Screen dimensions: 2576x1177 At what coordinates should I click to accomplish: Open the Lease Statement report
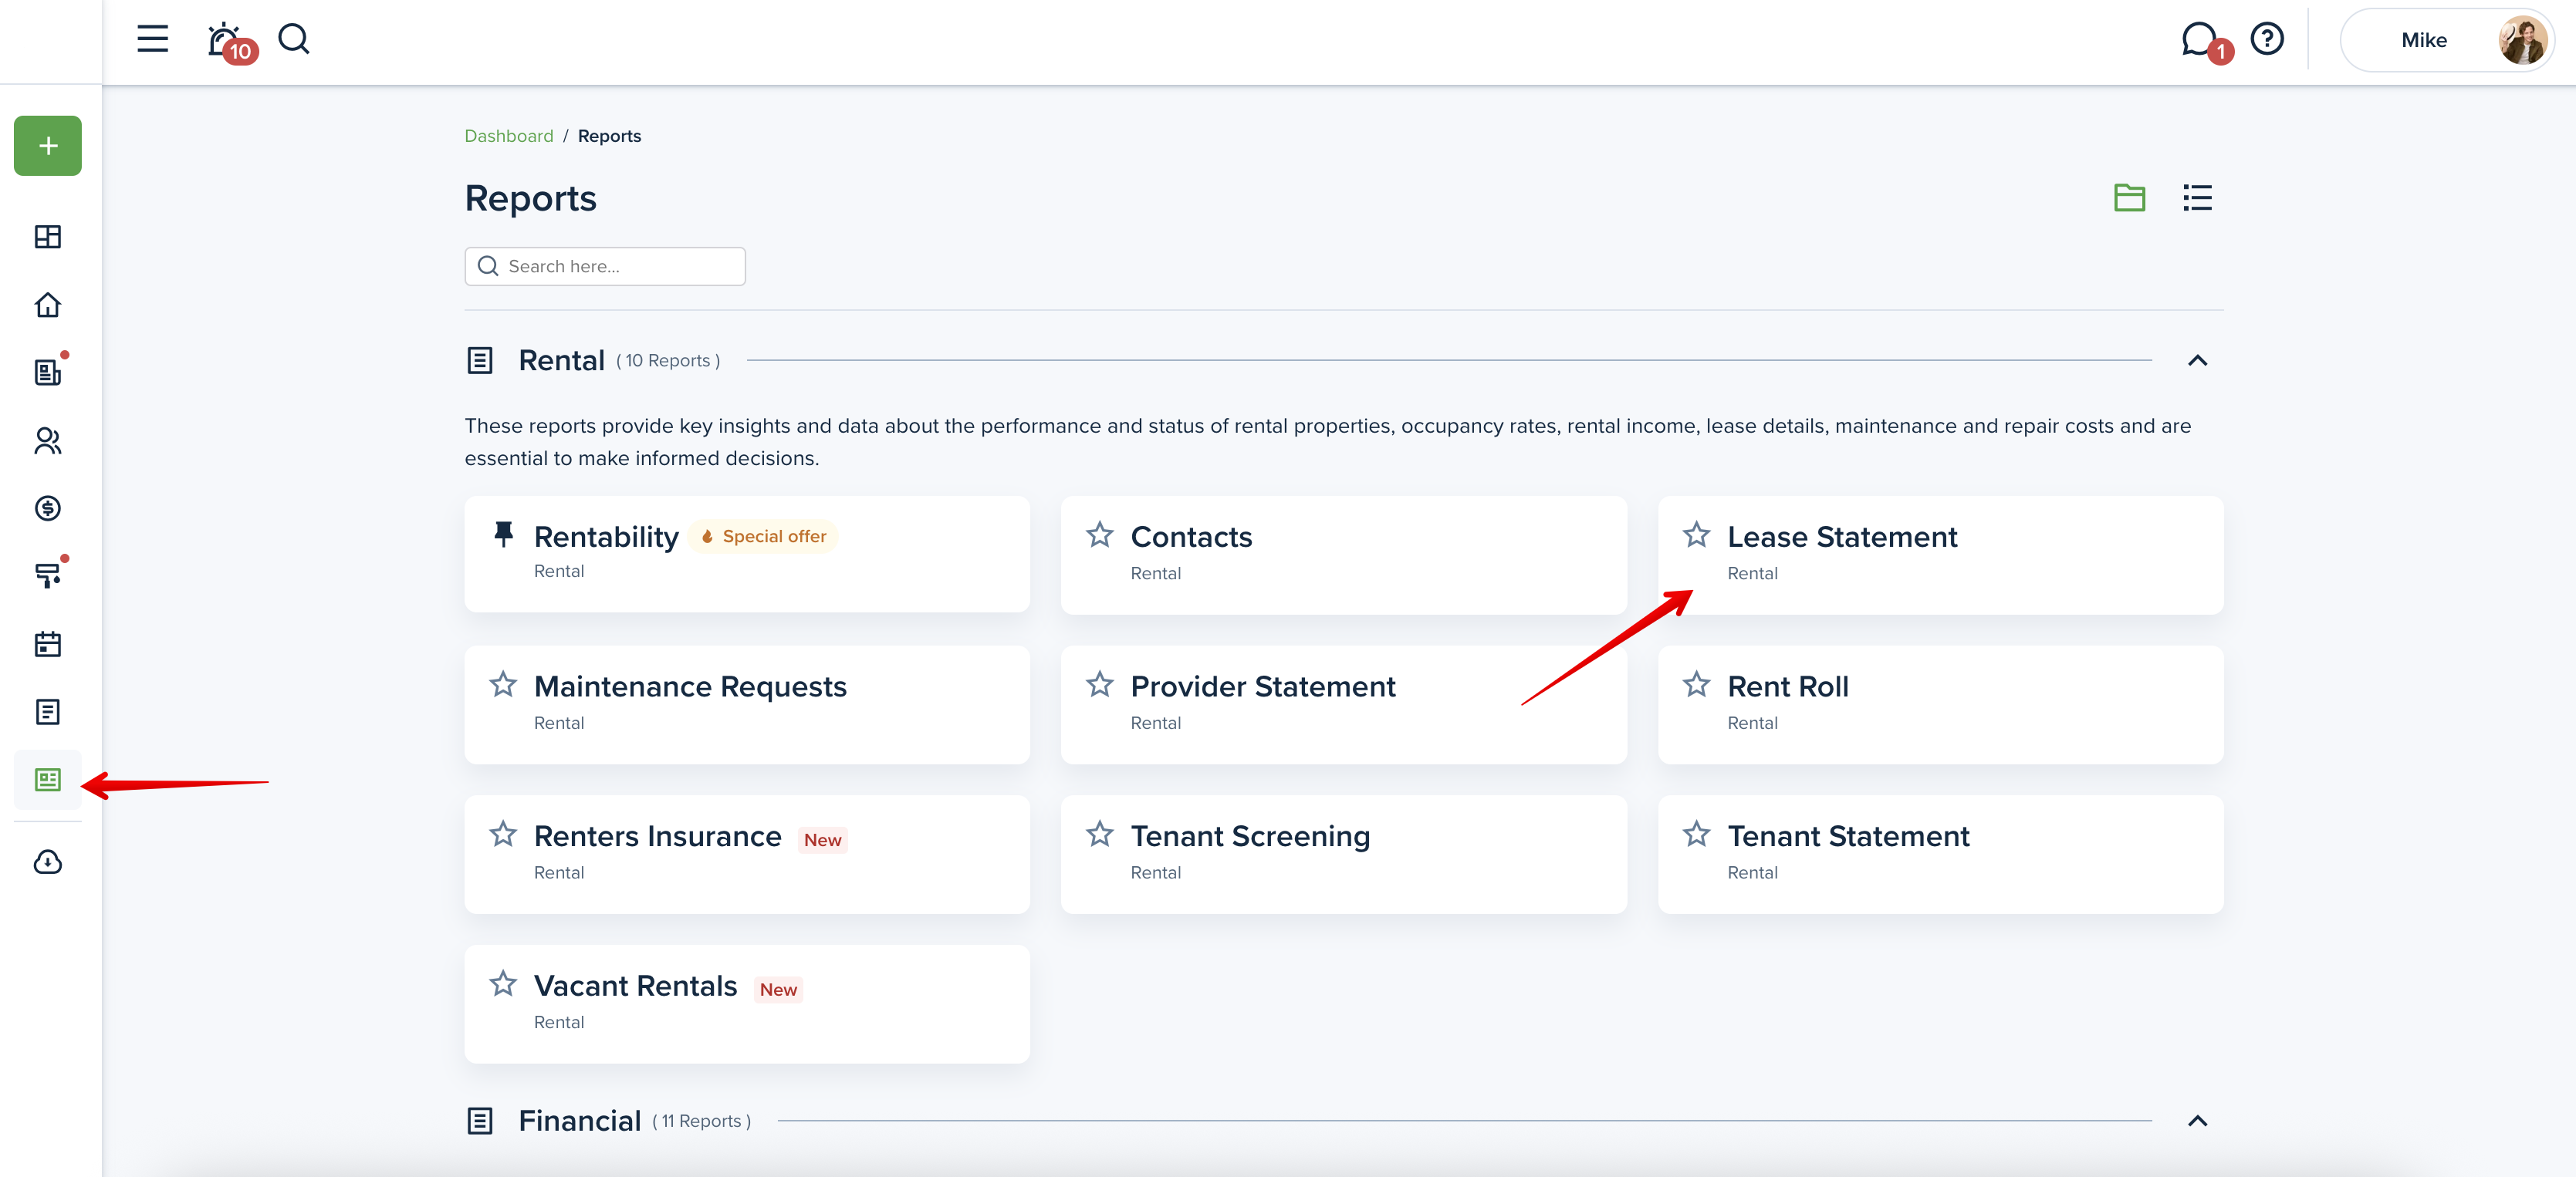click(1940, 555)
